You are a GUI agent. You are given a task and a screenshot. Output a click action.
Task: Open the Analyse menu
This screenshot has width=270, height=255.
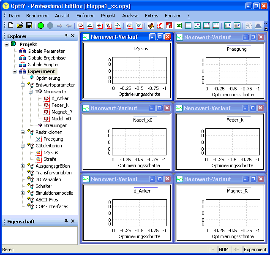(x=130, y=16)
